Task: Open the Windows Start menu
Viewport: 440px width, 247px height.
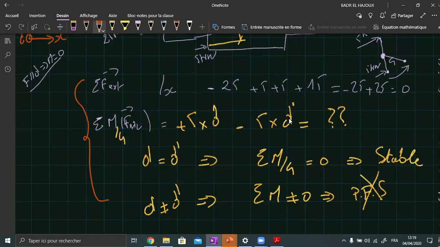Action: coord(8,240)
